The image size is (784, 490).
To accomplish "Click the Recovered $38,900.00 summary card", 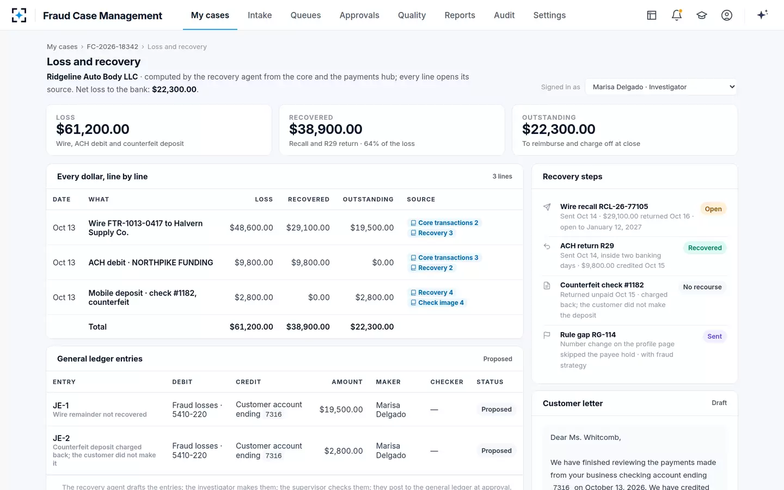I will pos(391,130).
